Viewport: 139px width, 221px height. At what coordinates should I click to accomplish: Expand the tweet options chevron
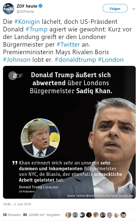pyautogui.click(x=134, y=9)
